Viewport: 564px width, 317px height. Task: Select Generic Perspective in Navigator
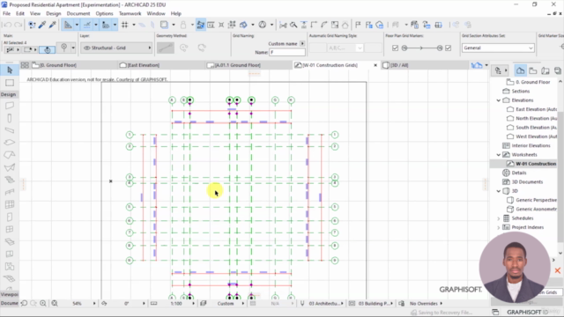point(536,200)
